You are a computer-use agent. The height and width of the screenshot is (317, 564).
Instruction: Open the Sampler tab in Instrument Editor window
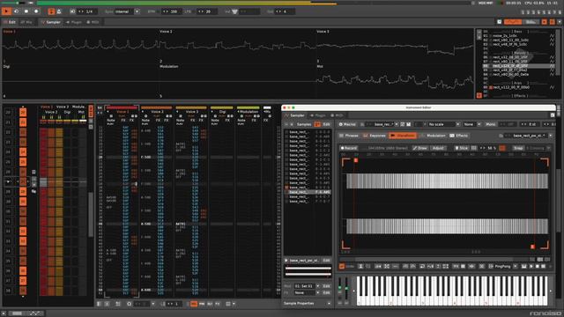(x=295, y=115)
